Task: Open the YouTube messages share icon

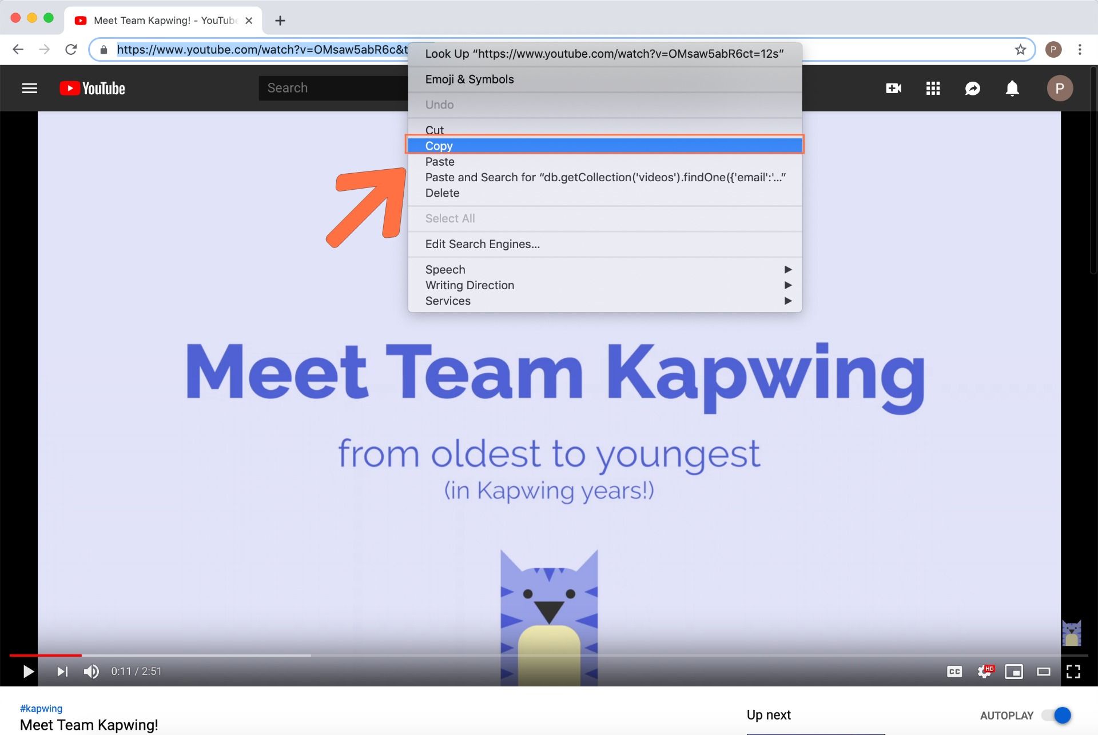Action: (x=972, y=88)
